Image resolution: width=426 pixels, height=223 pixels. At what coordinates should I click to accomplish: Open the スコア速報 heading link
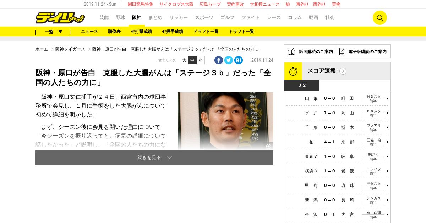[322, 71]
